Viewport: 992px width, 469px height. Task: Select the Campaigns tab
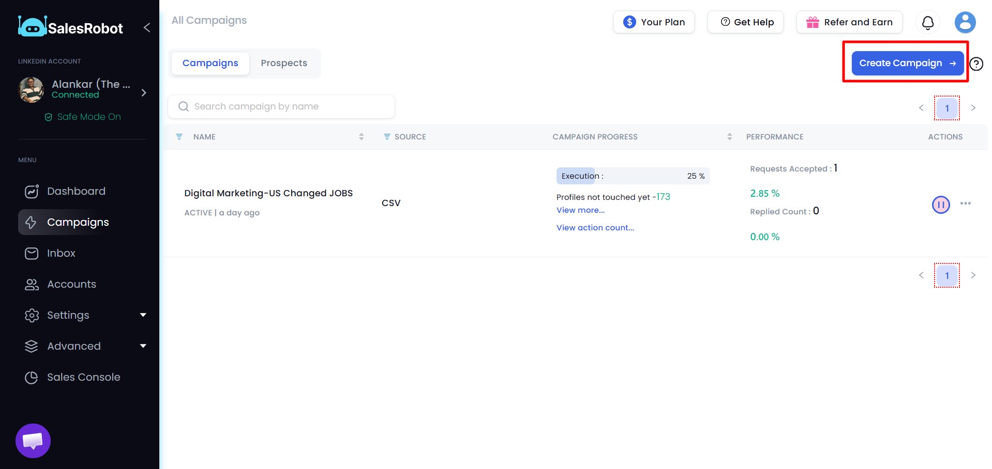tap(210, 63)
